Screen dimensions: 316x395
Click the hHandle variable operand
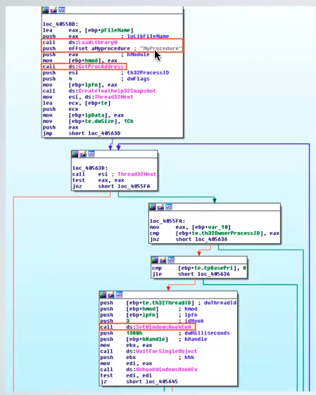[154, 339]
